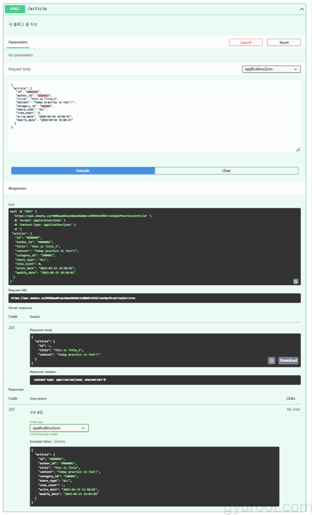Cancel the try-it-out mode

246,42
